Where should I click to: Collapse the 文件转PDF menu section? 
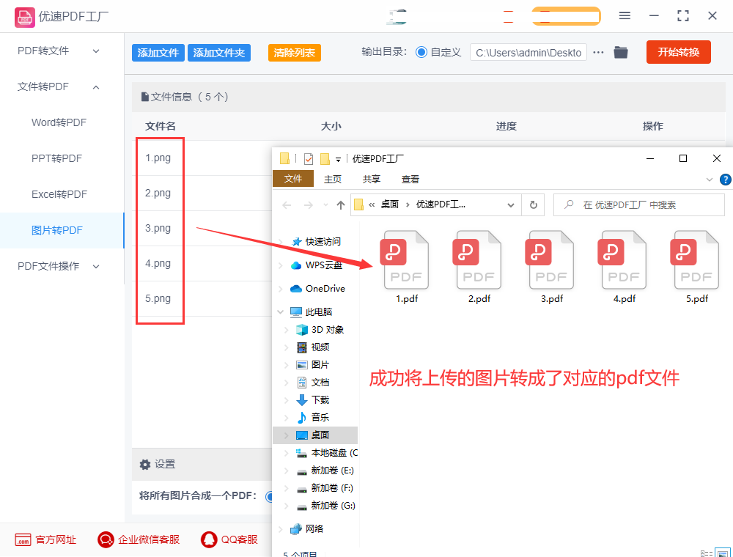pyautogui.click(x=96, y=87)
